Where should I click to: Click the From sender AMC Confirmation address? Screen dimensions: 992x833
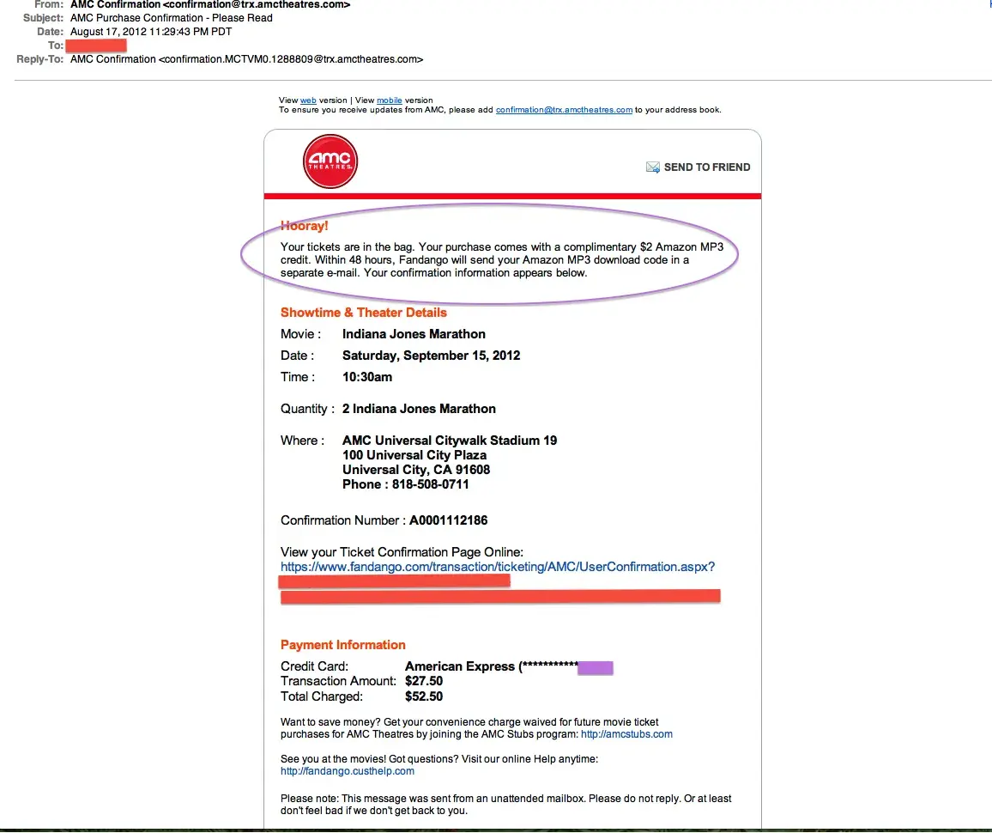[x=209, y=4]
